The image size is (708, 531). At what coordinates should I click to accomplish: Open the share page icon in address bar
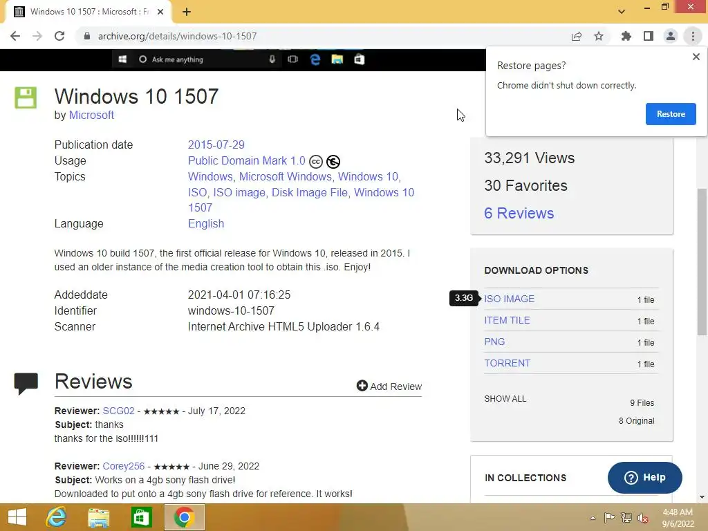(577, 36)
